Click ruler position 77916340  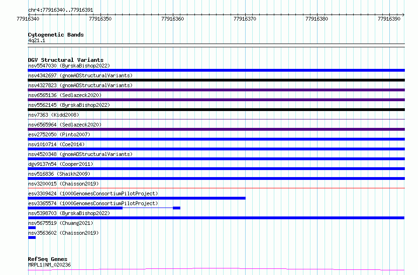28,19
